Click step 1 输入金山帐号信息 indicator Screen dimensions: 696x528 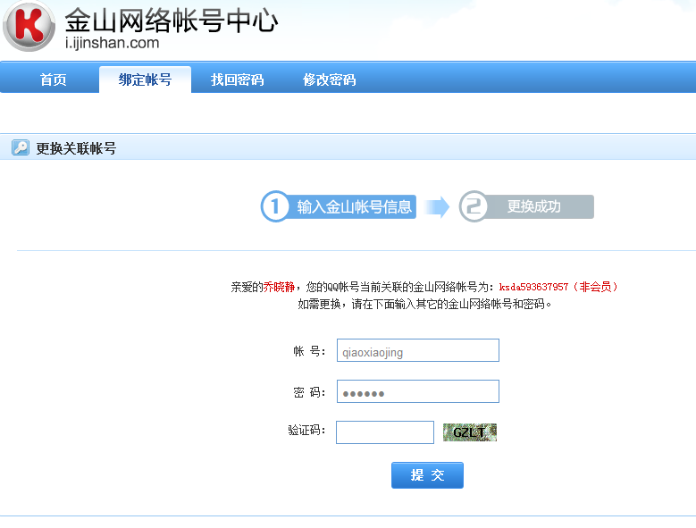(x=339, y=206)
